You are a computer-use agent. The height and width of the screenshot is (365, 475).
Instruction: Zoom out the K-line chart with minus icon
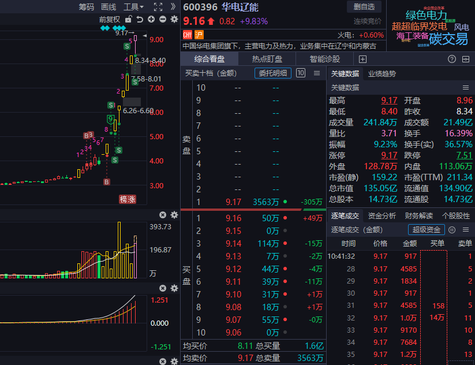[x=163, y=20]
